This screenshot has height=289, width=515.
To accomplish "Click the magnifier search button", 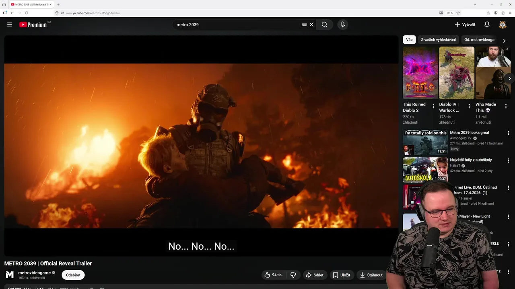I will pyautogui.click(x=324, y=24).
